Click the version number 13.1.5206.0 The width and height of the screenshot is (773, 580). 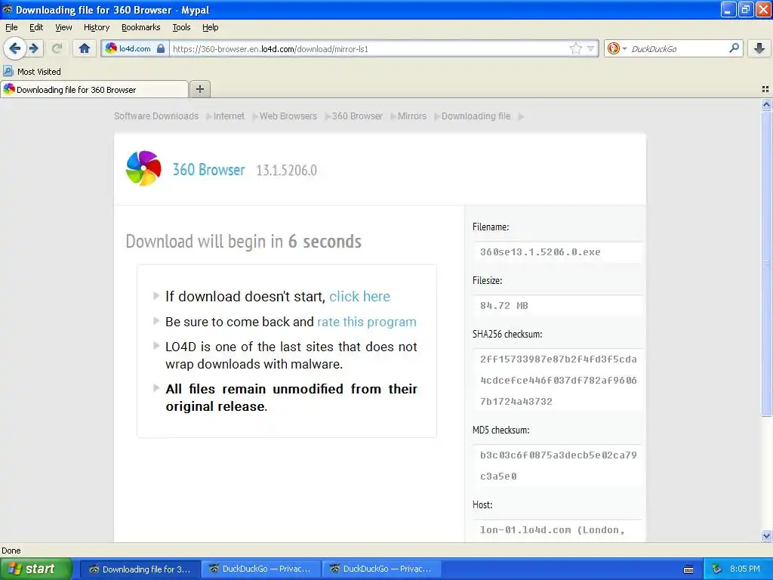286,170
